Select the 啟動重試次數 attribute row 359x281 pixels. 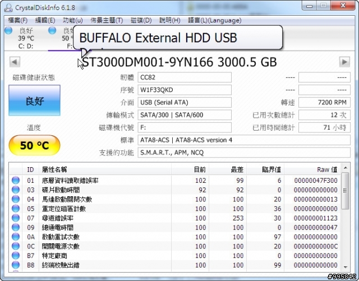[175, 237]
